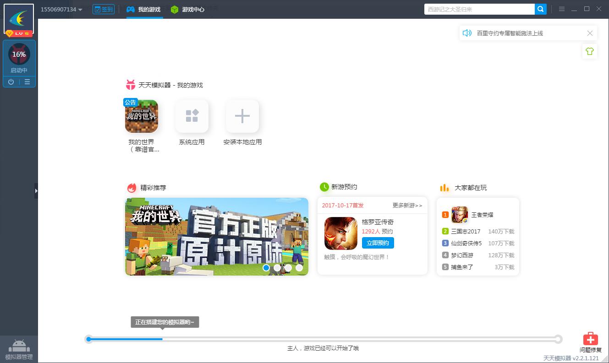This screenshot has width=609, height=363.
Task: Open 模拟器管理 at the bottom left
Action: [x=19, y=348]
